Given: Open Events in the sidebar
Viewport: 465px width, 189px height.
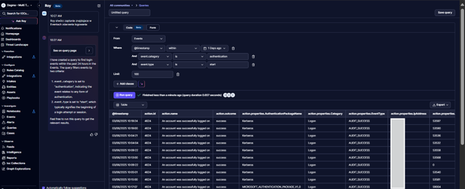Looking at the screenshot, I should (x=11, y=117).
